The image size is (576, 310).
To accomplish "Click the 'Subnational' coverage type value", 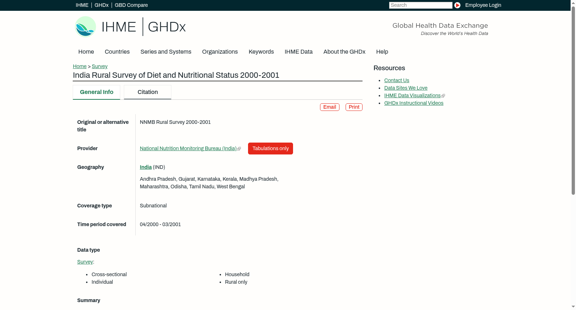I will 153,206.
